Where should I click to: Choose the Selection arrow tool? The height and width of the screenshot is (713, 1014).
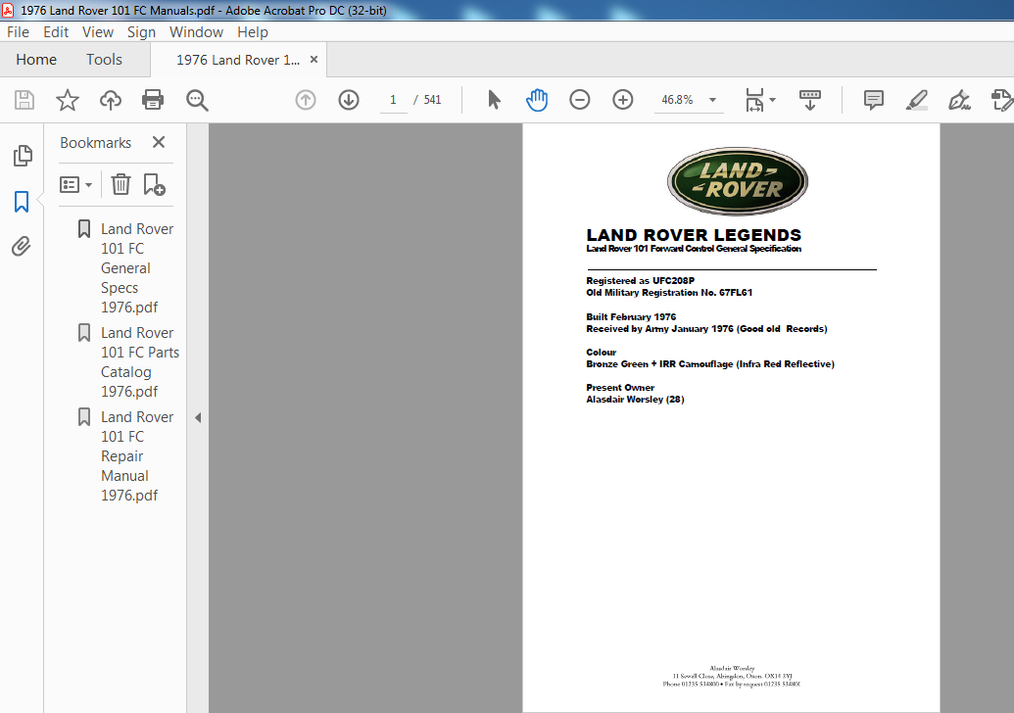494,100
